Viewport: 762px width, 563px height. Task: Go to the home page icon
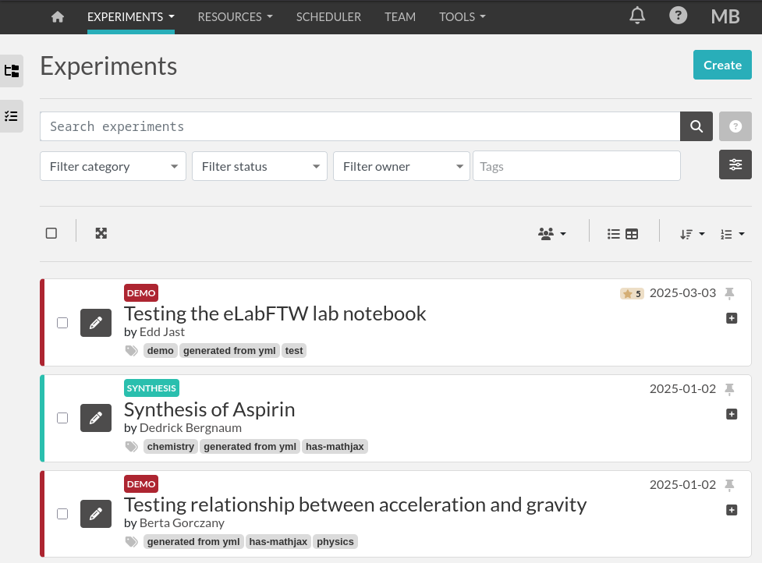(57, 16)
